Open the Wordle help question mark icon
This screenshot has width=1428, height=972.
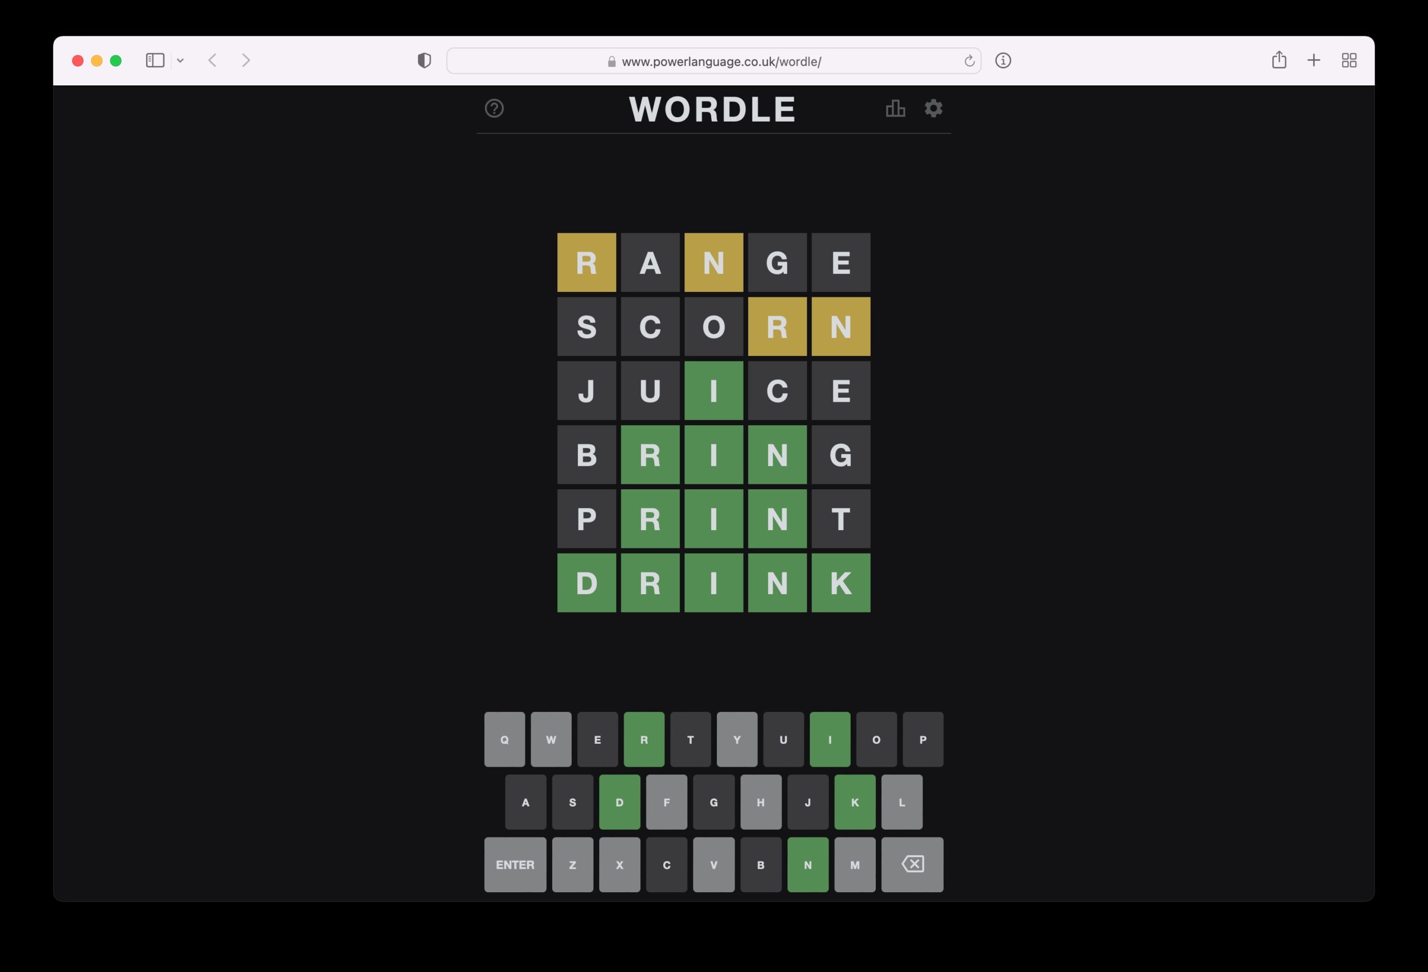pyautogui.click(x=494, y=108)
